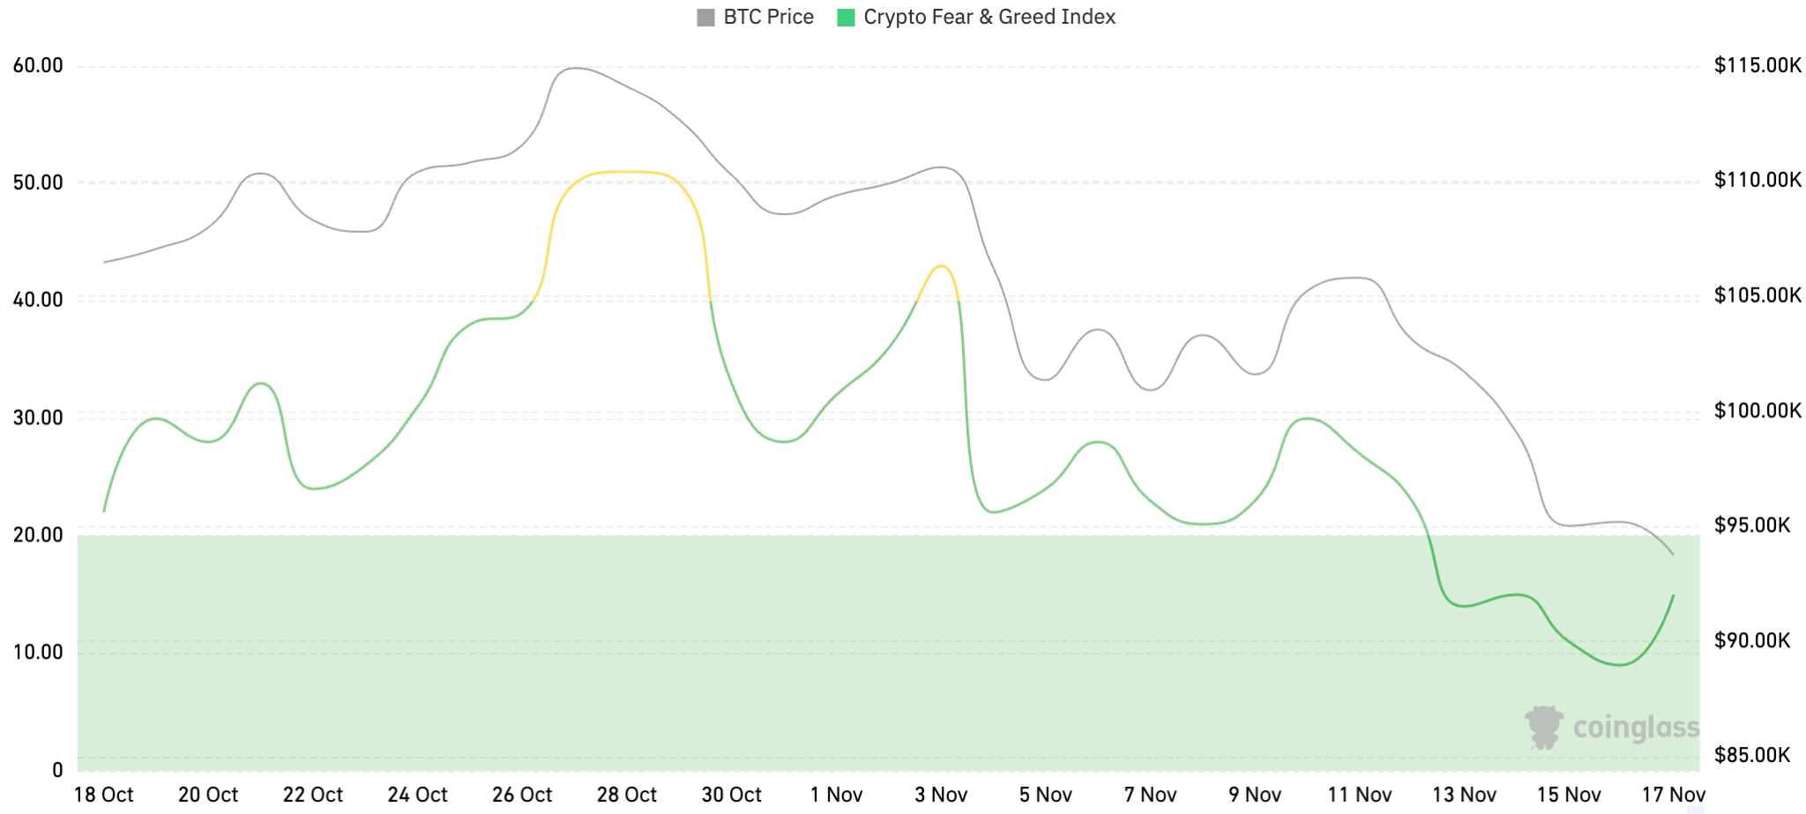This screenshot has width=1806, height=814.
Task: Toggle the BTC Price series label
Action: pos(768,18)
